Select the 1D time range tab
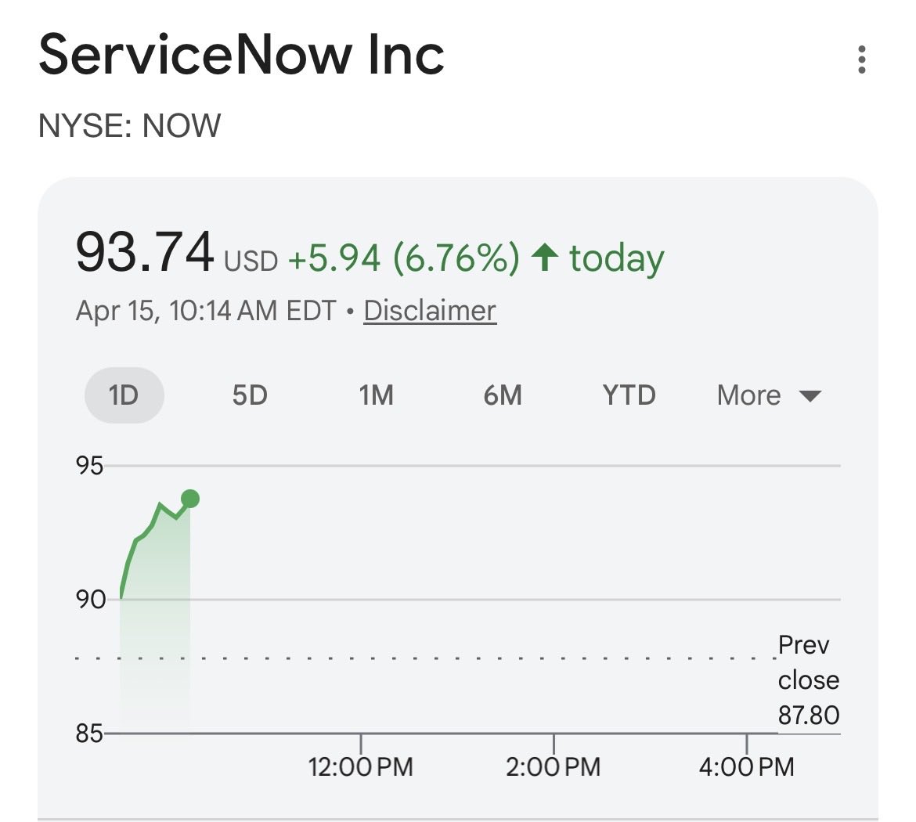The width and height of the screenshot is (916, 822). tap(124, 395)
